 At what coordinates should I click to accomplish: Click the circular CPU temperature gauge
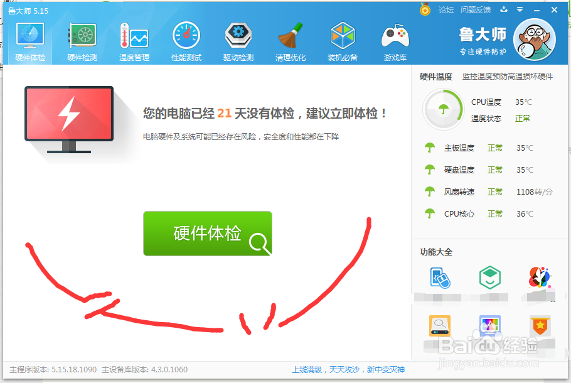(443, 109)
